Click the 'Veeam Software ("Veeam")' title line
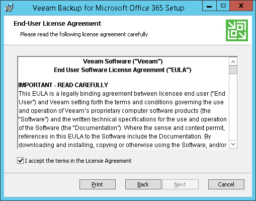The image size is (256, 201). 123,61
